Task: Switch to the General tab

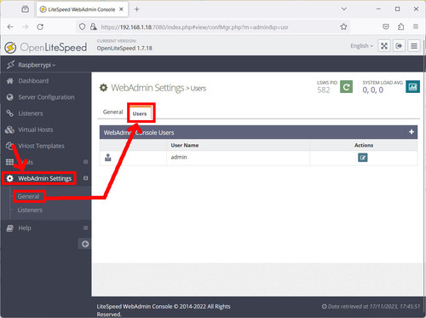Action: 112,112
